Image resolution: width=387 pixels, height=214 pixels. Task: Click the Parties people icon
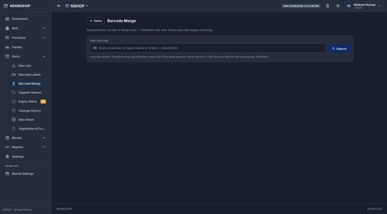7,47
